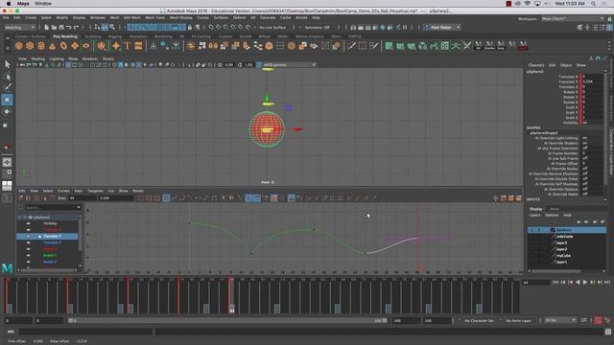
Task: Click the go to start button
Action: [x=555, y=282]
